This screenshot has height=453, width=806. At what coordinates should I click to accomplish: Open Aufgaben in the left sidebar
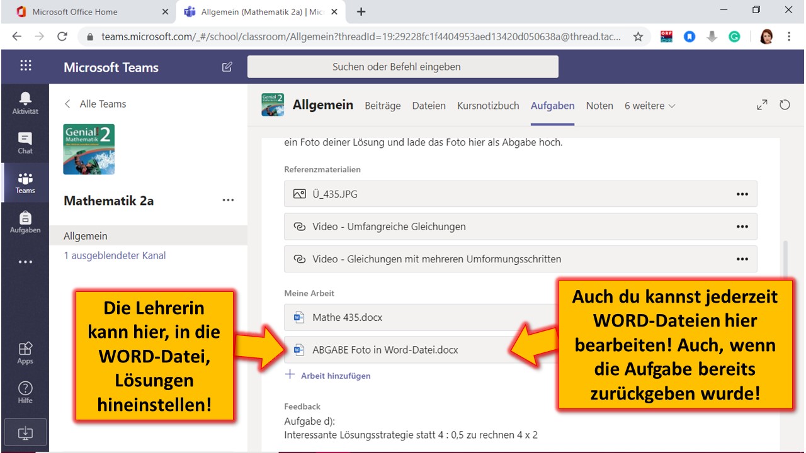[25, 221]
